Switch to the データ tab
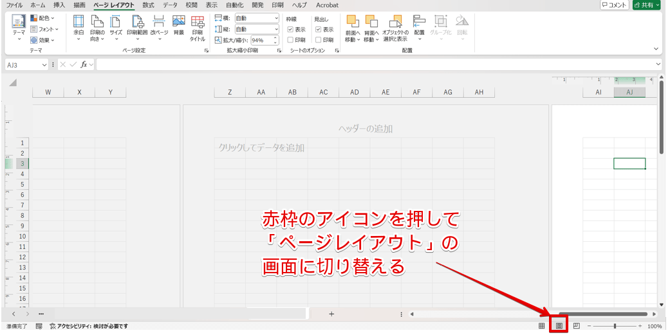 point(170,5)
